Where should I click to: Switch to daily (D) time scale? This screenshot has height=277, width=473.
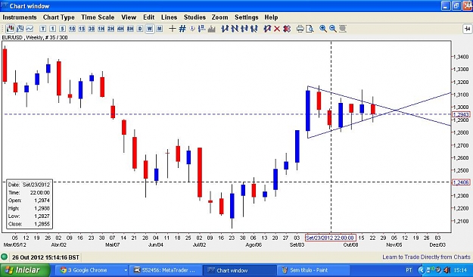(140, 29)
